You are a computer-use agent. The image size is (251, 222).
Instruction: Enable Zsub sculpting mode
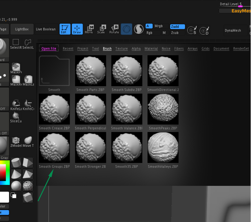pos(175,33)
